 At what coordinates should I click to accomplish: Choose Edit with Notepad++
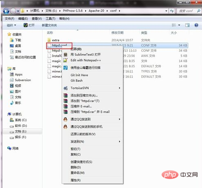[x=86, y=60]
